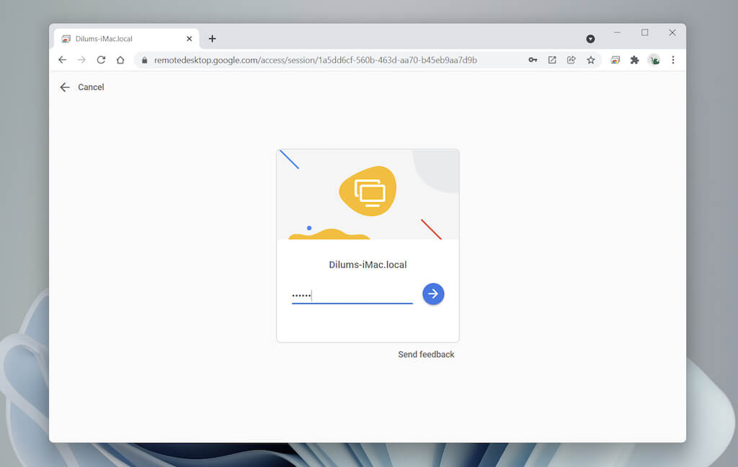Open a new tab
This screenshot has width=738, height=467.
(x=213, y=39)
